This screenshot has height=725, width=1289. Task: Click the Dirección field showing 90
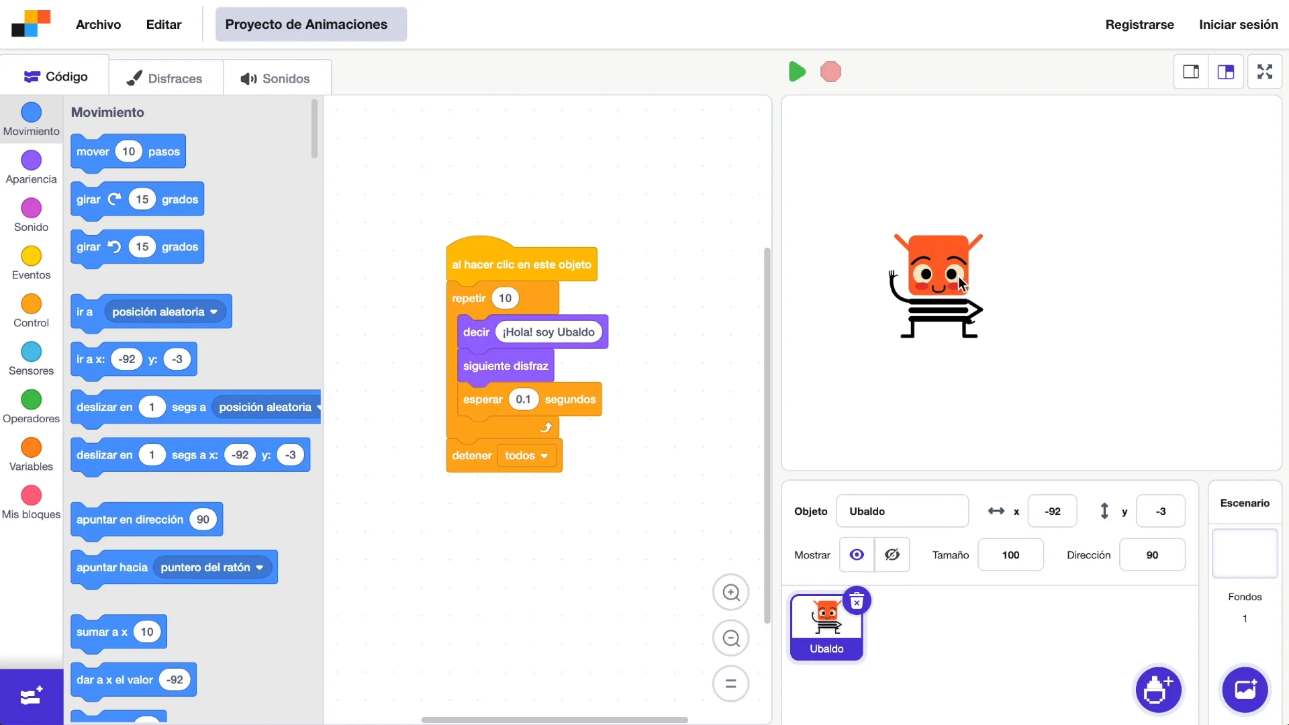click(x=1152, y=555)
